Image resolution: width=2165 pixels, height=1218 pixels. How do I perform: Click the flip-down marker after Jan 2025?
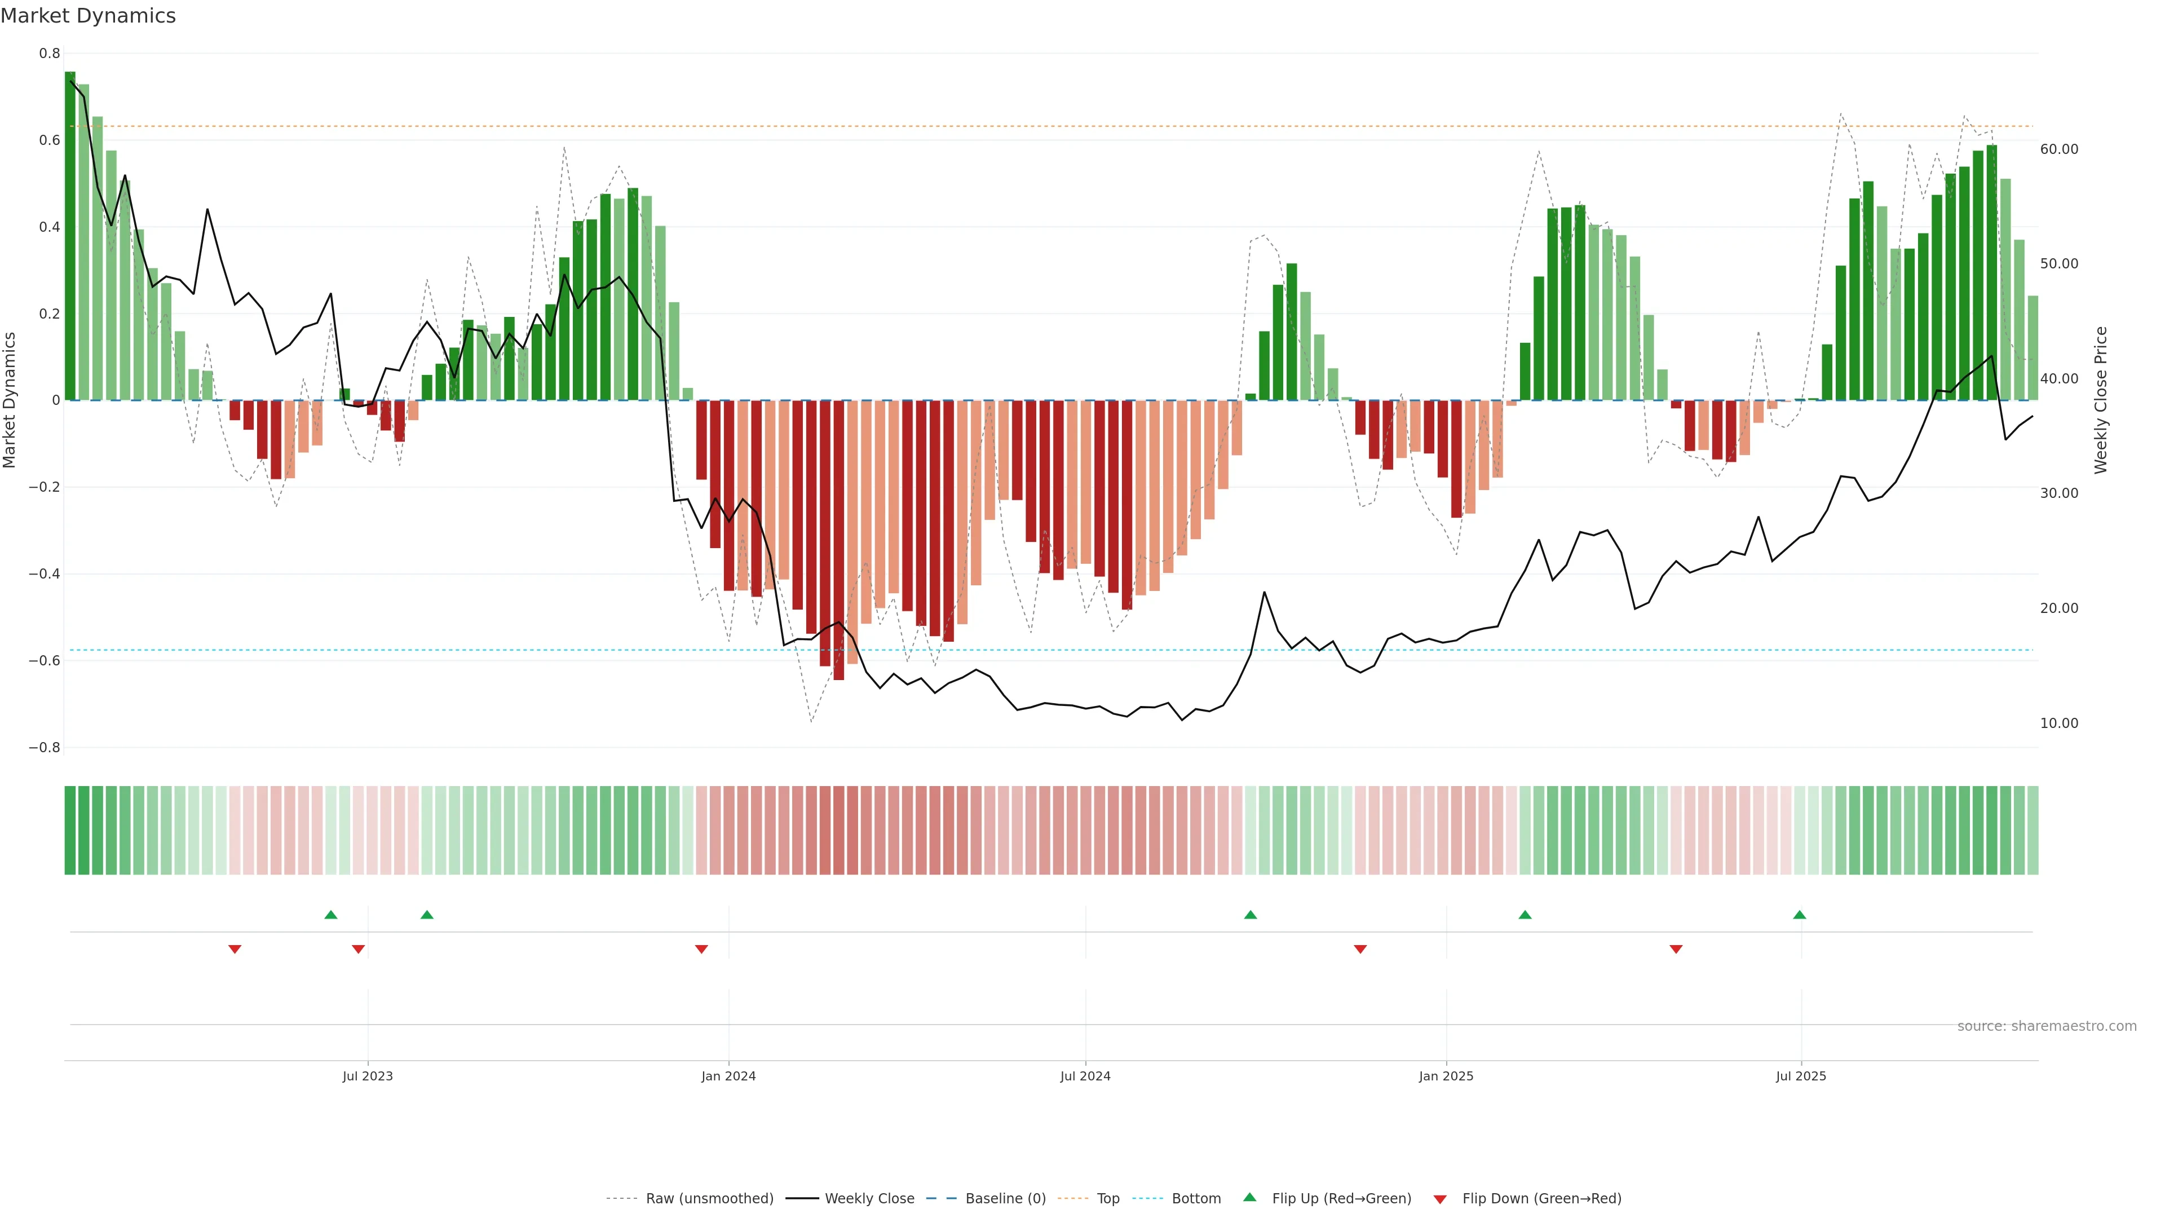coord(1675,949)
